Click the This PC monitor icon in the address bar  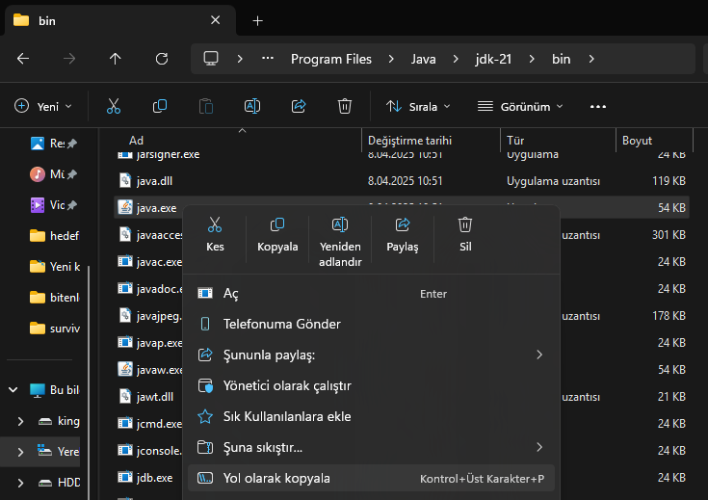click(x=211, y=59)
